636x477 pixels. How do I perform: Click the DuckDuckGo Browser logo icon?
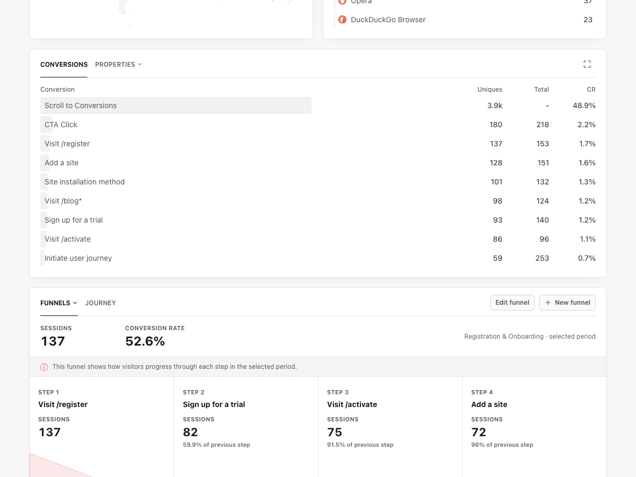pos(342,20)
